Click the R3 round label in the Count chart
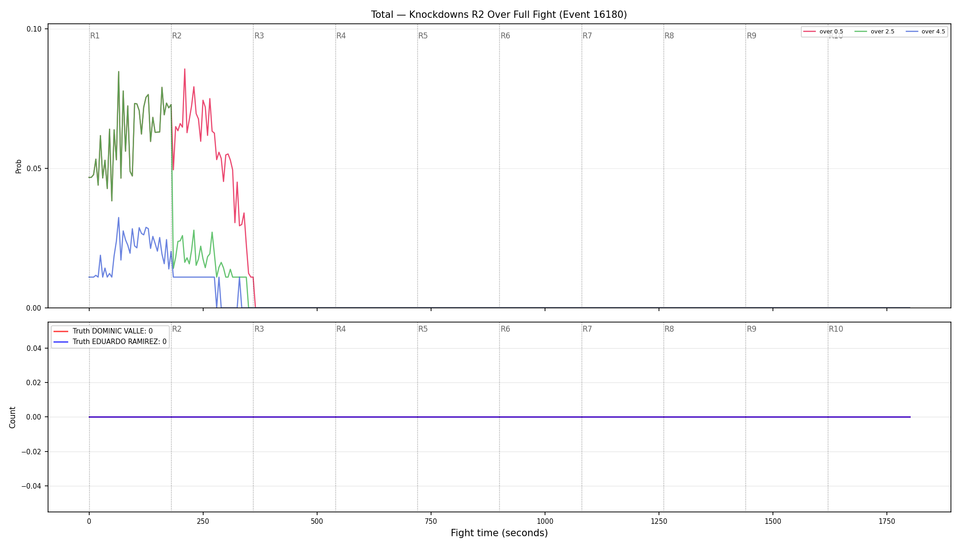The image size is (961, 549). [x=259, y=329]
